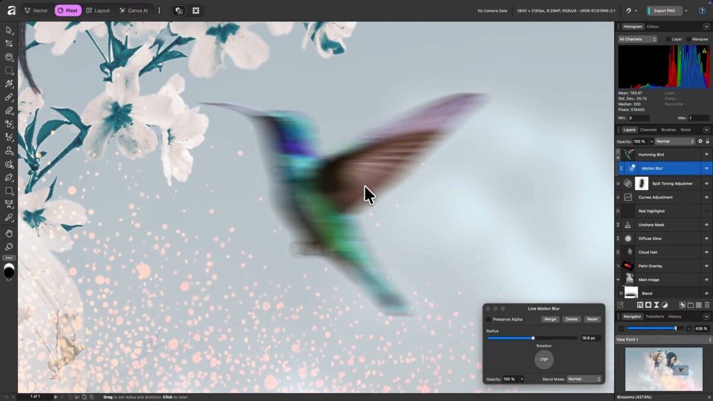Select the Move tool

(x=9, y=30)
